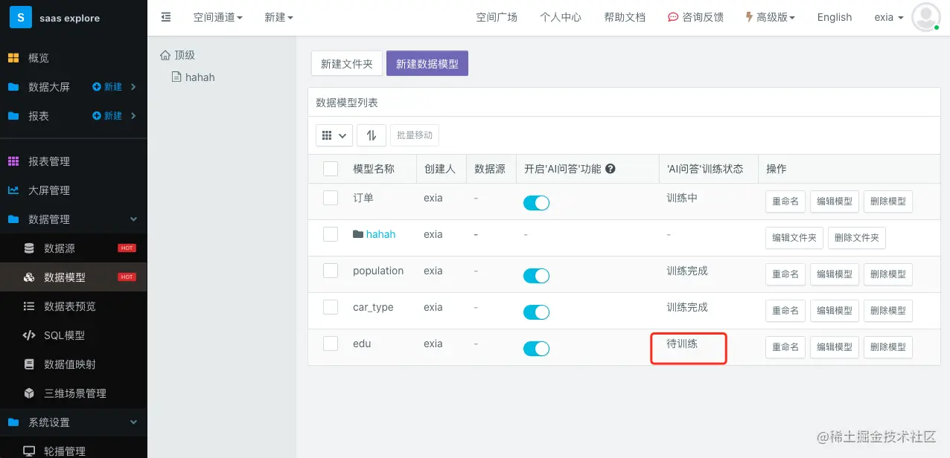950x458 pixels.
Task: Click the 数据源 database icon
Action: tap(29, 248)
